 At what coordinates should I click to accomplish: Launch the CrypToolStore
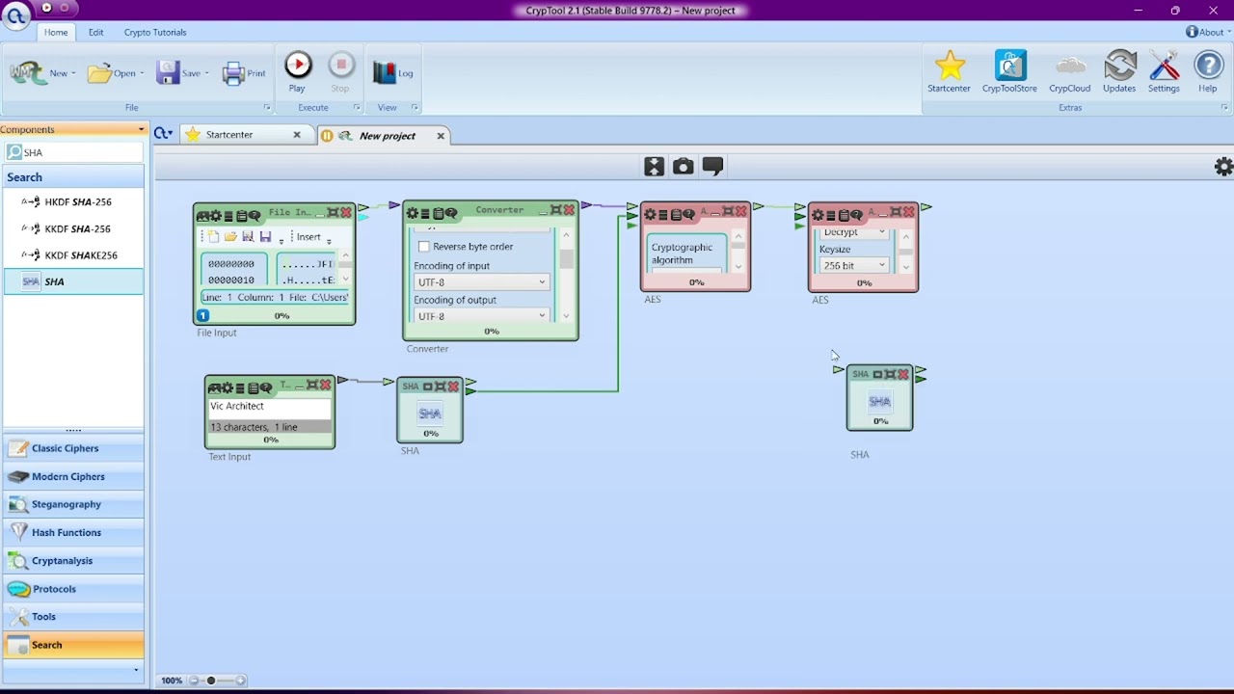pyautogui.click(x=1009, y=72)
